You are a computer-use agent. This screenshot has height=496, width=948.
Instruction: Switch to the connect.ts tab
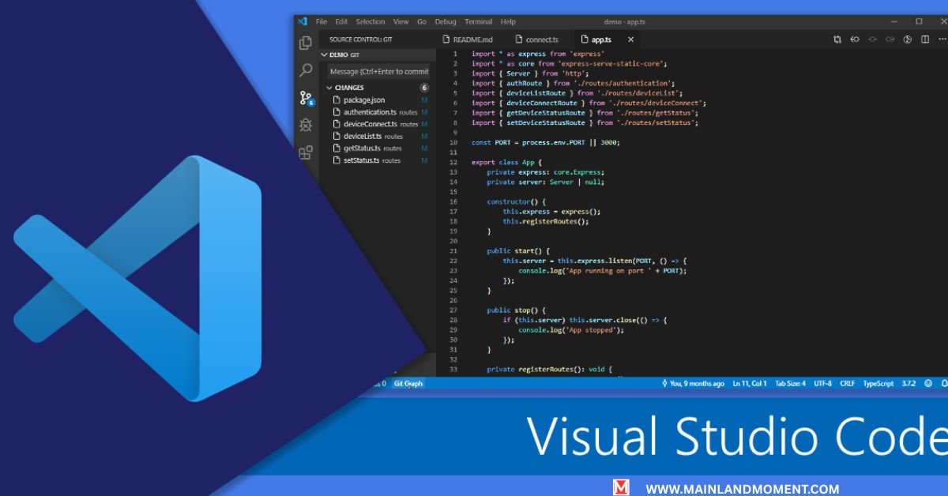click(537, 39)
